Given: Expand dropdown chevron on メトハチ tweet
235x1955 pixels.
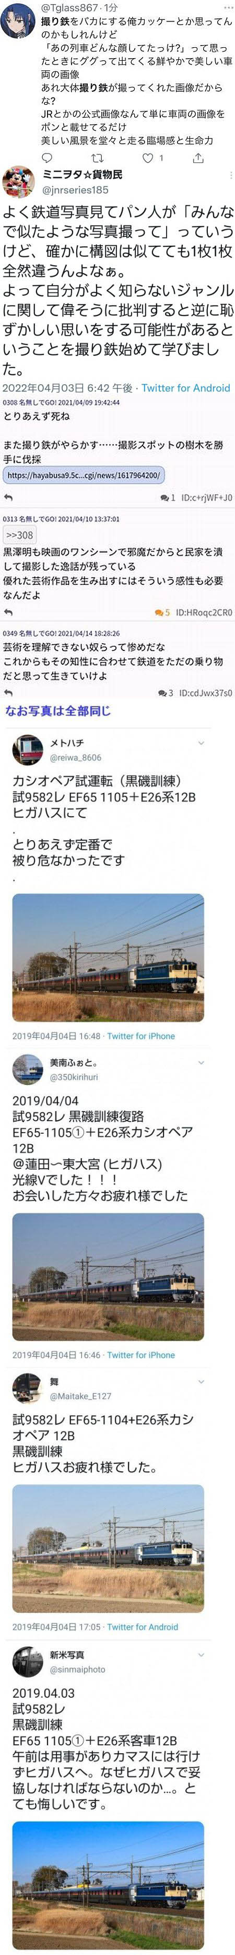Looking at the screenshot, I should [200, 744].
